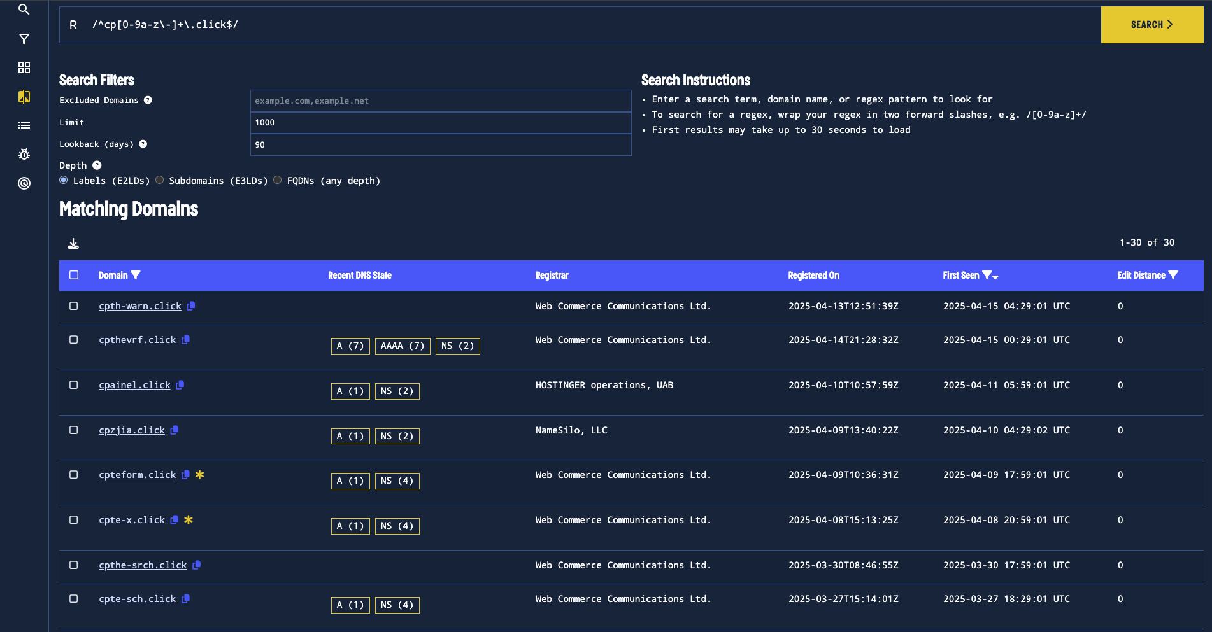Select the bug icon in sidebar
Image resolution: width=1212 pixels, height=632 pixels.
click(x=24, y=154)
